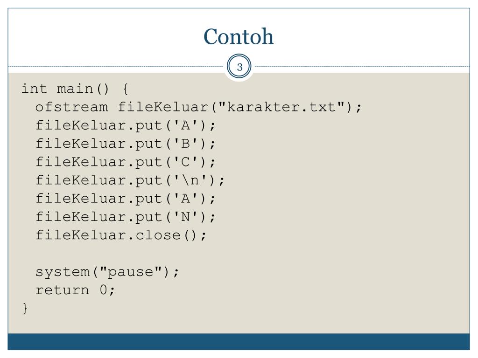
Task: Click the fileKeluar.put('B') line
Action: [x=126, y=144]
